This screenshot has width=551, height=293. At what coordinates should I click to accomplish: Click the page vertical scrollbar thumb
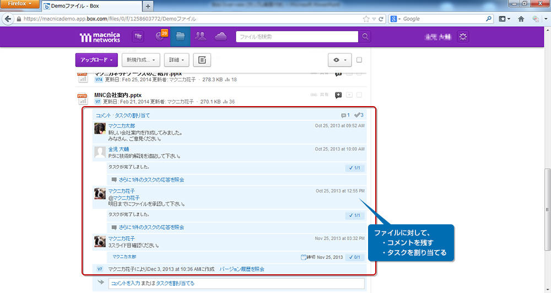[x=547, y=209]
